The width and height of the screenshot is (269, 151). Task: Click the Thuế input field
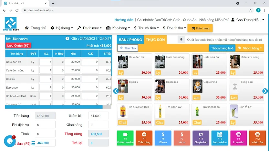click(45, 134)
